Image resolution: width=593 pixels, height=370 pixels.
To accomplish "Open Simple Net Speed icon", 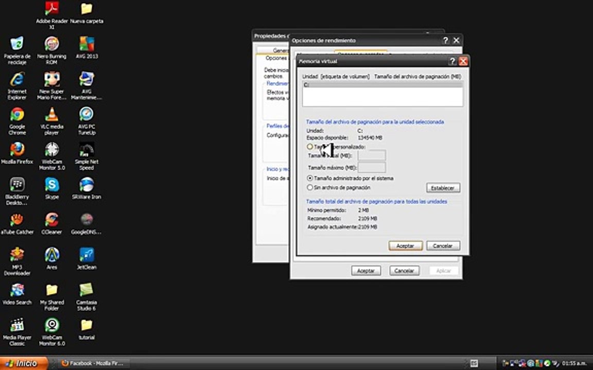I will [86, 149].
